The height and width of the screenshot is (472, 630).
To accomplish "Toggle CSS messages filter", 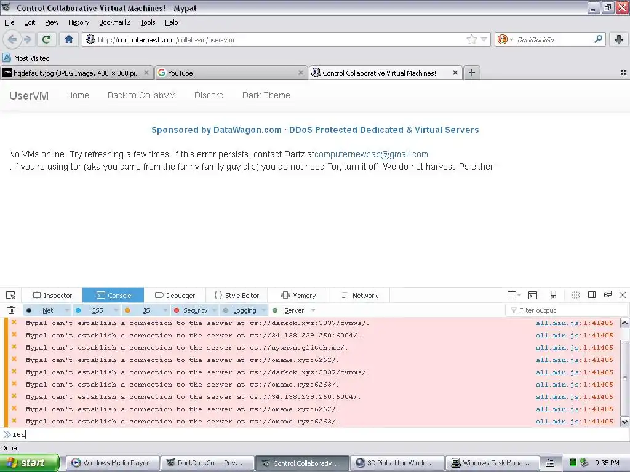I will coord(97,310).
